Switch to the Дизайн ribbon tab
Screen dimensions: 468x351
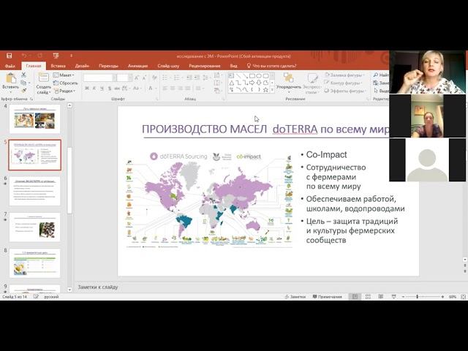tap(82, 66)
